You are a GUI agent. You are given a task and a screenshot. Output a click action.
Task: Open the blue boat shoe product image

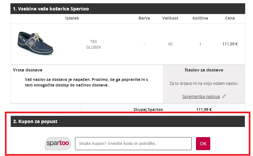coord(36,43)
